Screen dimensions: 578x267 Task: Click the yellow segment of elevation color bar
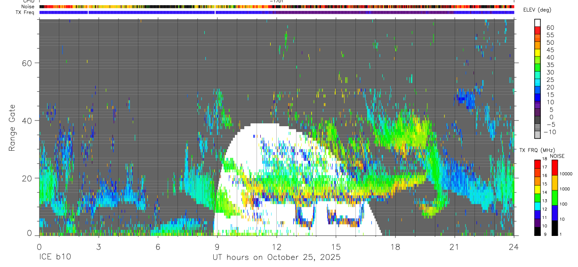(x=537, y=53)
